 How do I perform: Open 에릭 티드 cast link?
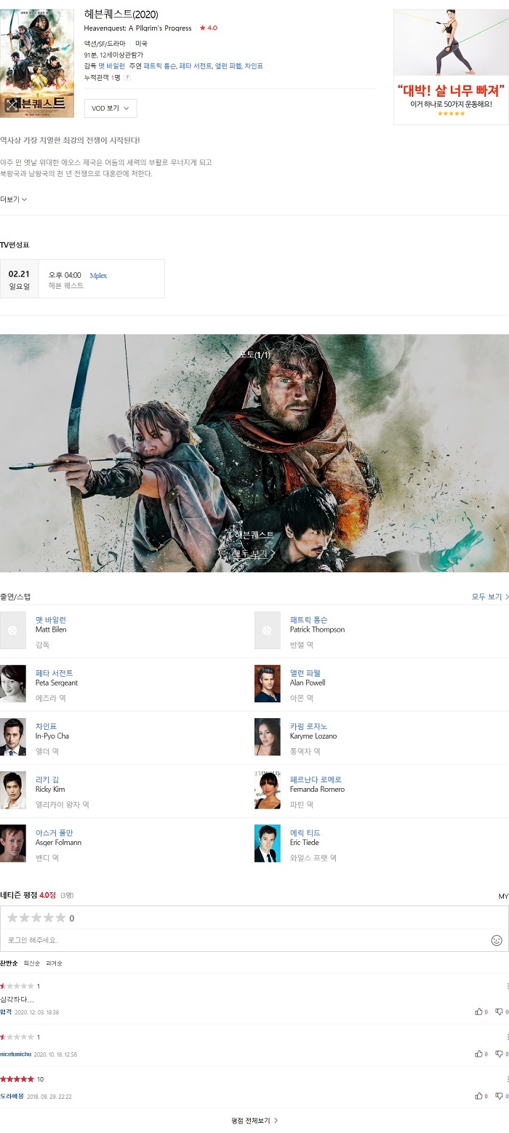pos(305,832)
